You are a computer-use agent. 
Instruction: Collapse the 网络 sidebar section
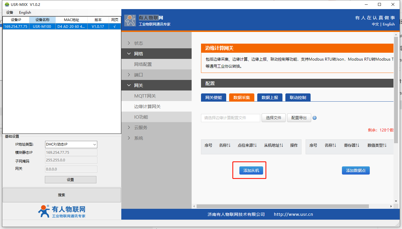156,54
